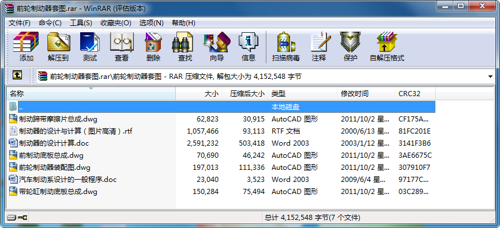
Task: Open the 工具(S) menu
Action: [x=81, y=23]
